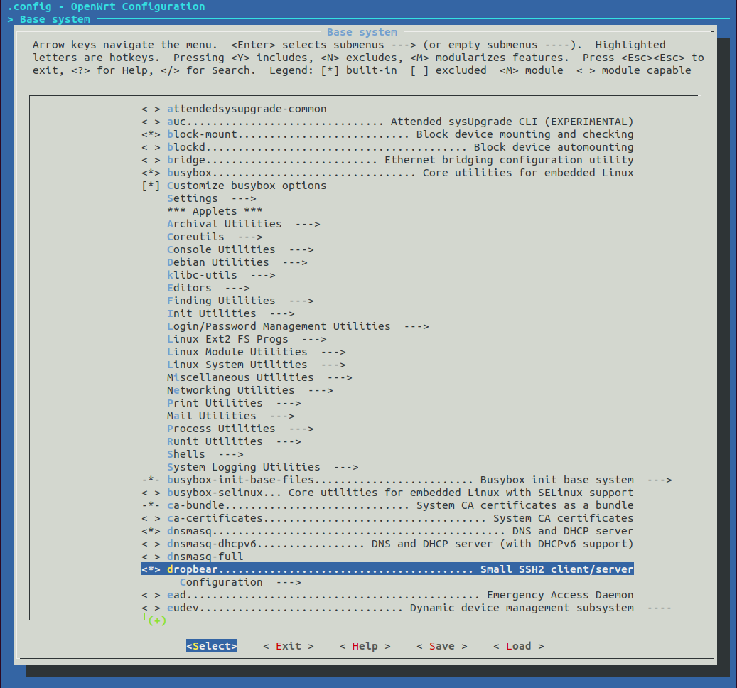This screenshot has width=737, height=688.
Task: Open Mail Utilities submenu
Action: click(231, 416)
